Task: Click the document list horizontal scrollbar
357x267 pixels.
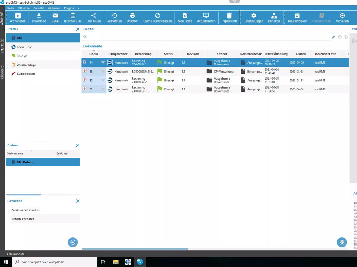Action: point(135,249)
